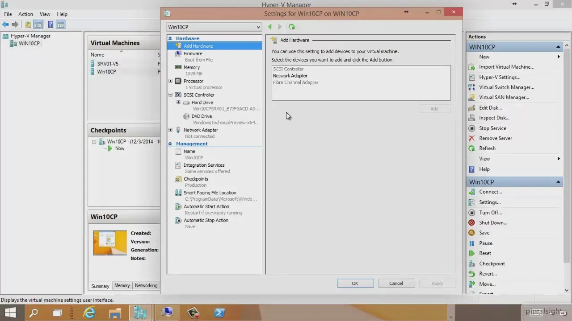Viewport: 572px width, 321px height.
Task: Open File Explorer from the taskbar
Action: coord(115,313)
